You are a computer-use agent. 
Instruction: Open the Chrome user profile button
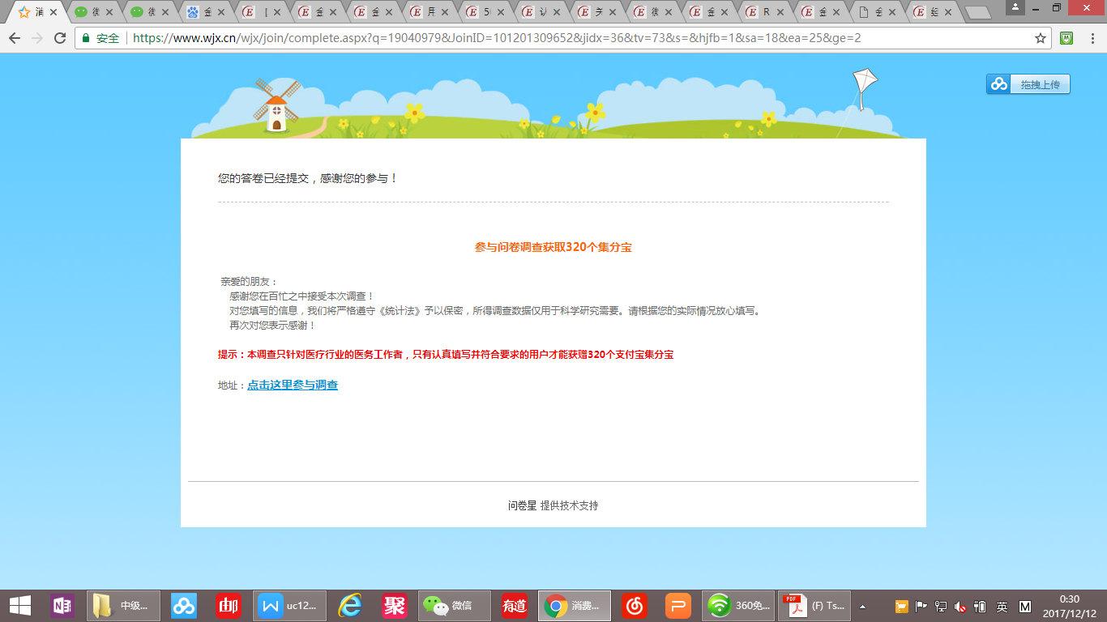[1015, 6]
